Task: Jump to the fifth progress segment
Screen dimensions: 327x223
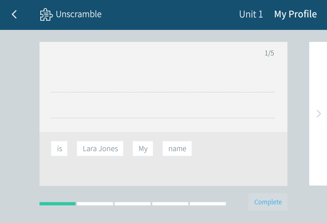Action: tap(208, 204)
